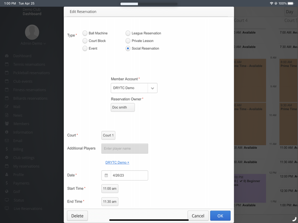
Task: Click the page loading progress bar
Action: pos(149,4)
